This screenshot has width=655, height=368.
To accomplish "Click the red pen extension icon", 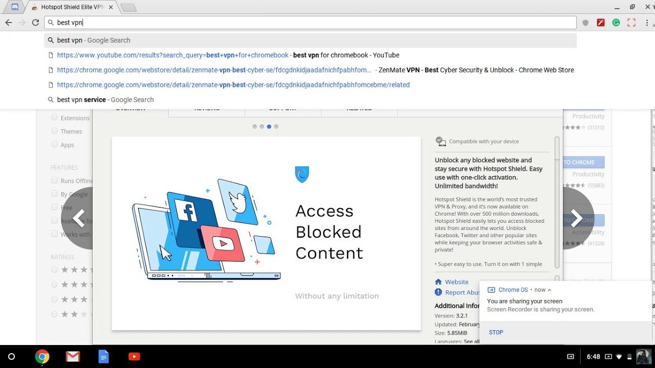I will 601,22.
